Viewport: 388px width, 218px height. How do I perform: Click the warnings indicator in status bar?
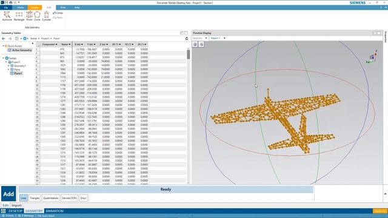pos(26,216)
